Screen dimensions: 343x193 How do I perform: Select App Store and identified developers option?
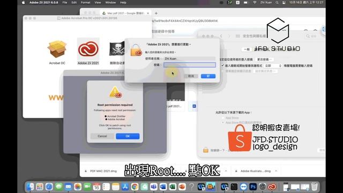[223, 123]
